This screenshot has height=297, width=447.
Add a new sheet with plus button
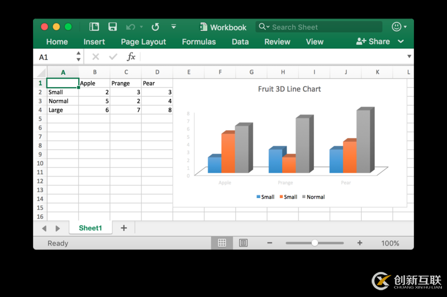point(123,228)
